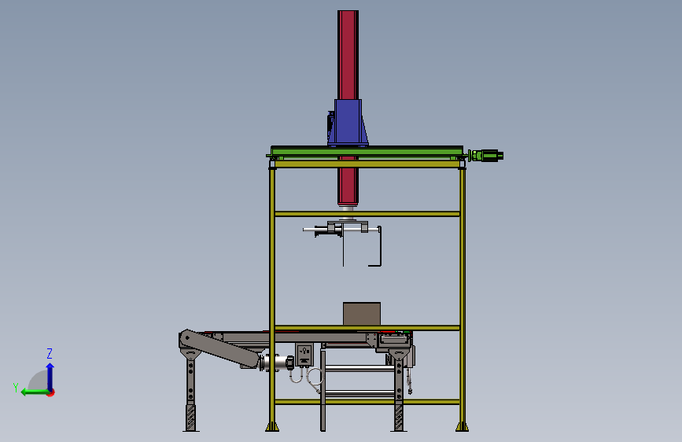Select the gray angled conveyor side guard
The height and width of the screenshot is (442, 682).
220,348
